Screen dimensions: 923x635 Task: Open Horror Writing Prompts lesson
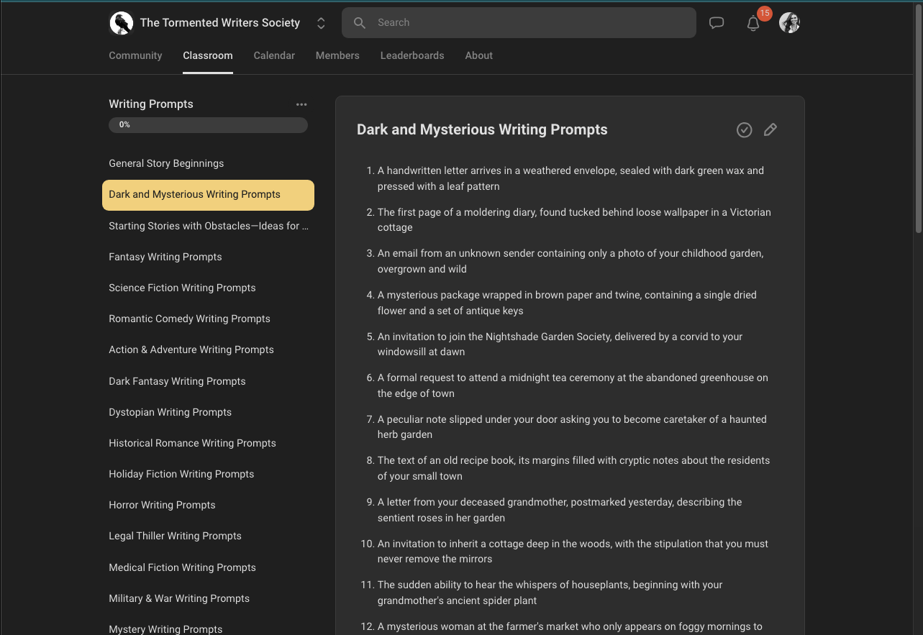(x=162, y=505)
